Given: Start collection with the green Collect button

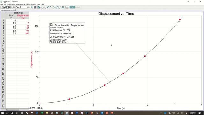Looking at the screenshot, I should pos(72,7).
